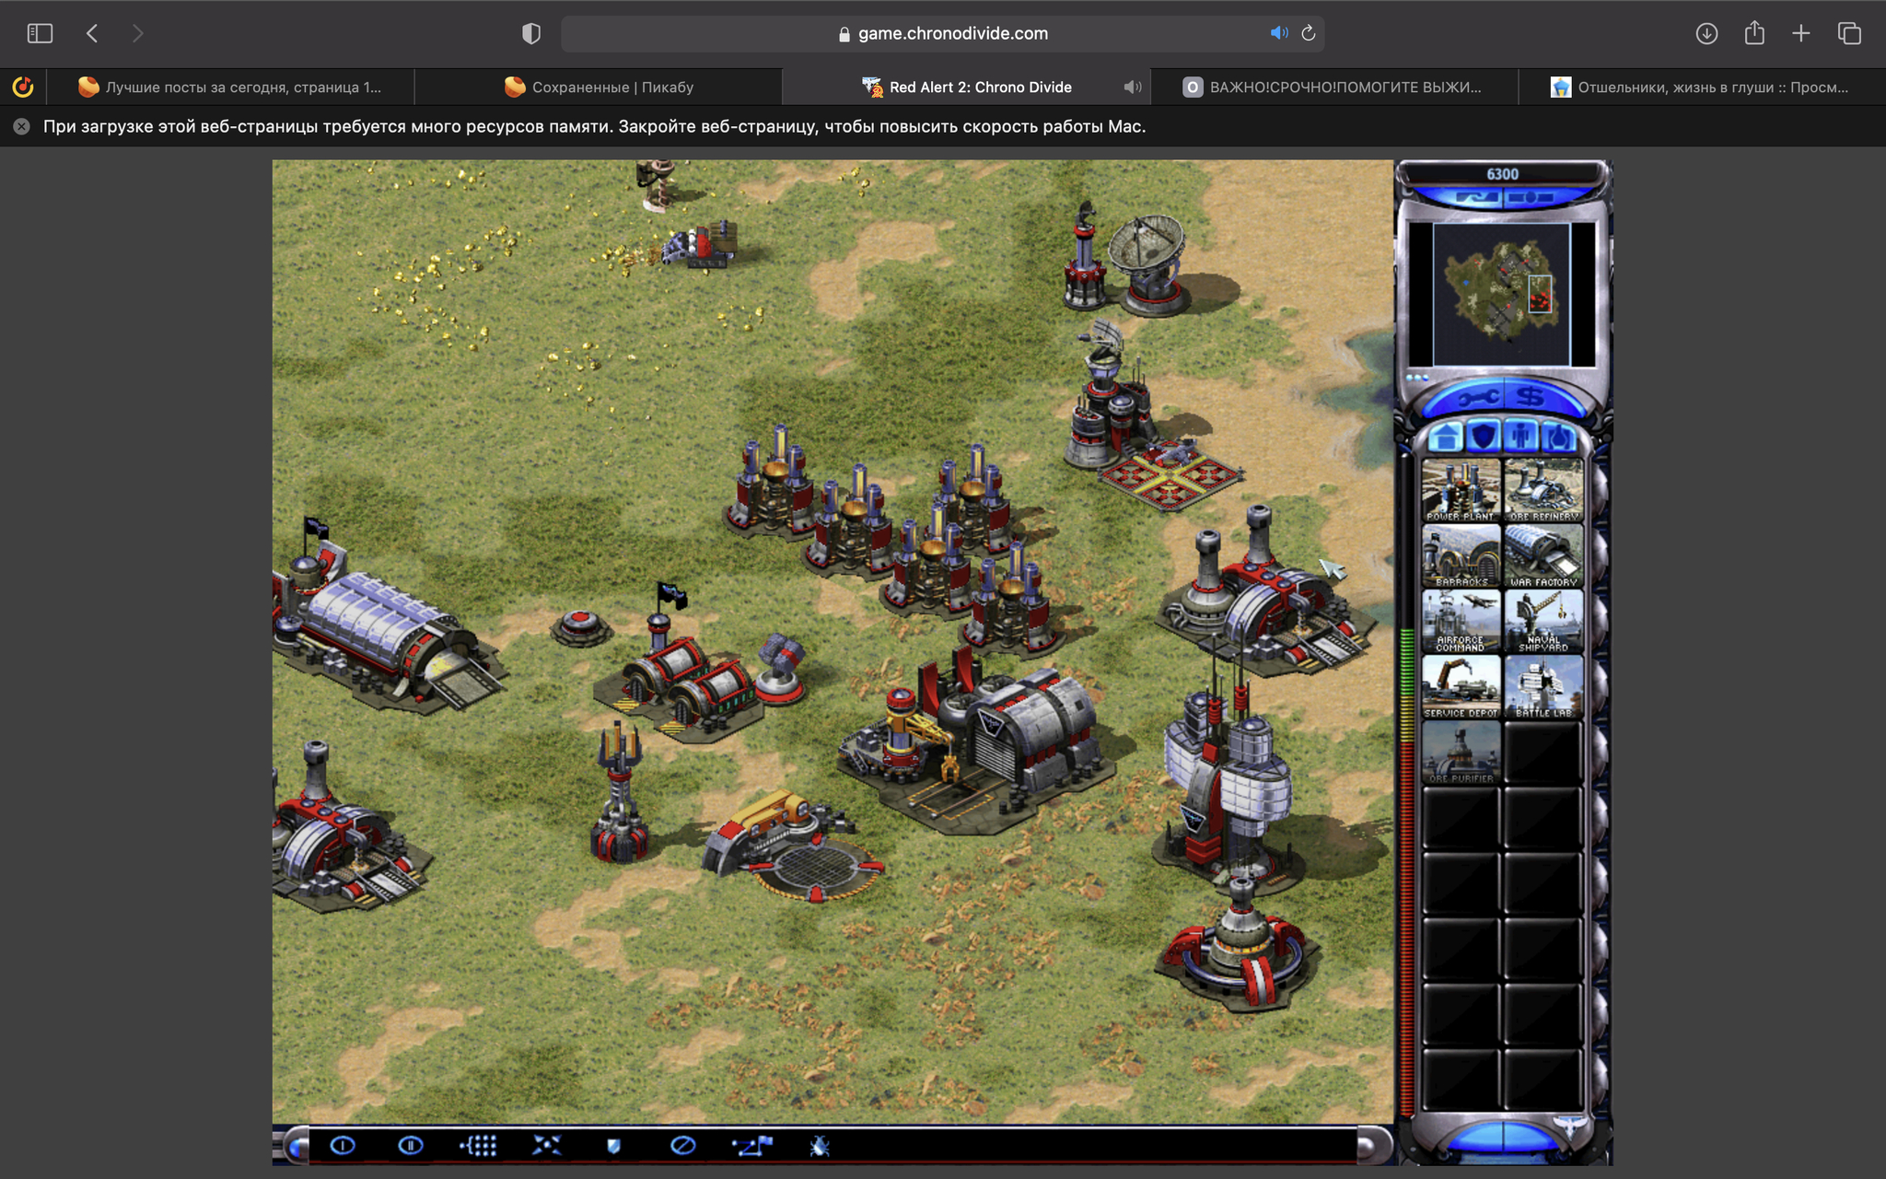Image resolution: width=1886 pixels, height=1179 pixels.
Task: Dismiss the memory warning banner
Action: (x=21, y=126)
